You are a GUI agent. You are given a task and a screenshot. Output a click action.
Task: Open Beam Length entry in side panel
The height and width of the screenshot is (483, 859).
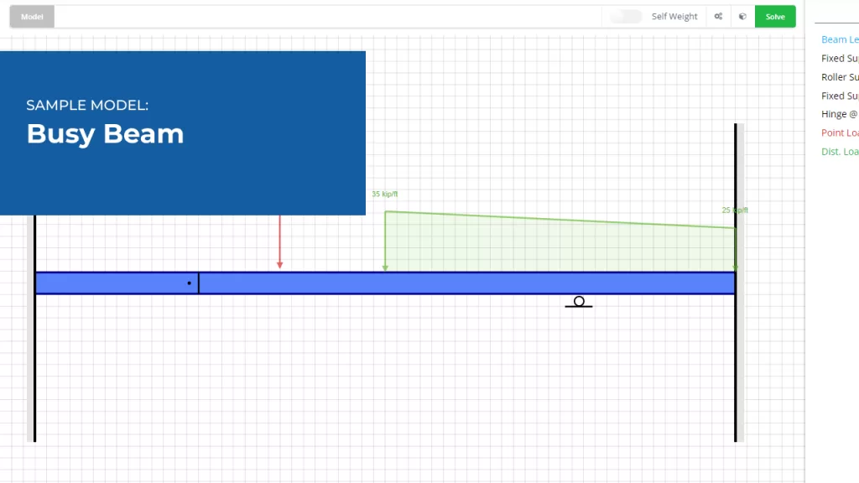click(x=839, y=39)
